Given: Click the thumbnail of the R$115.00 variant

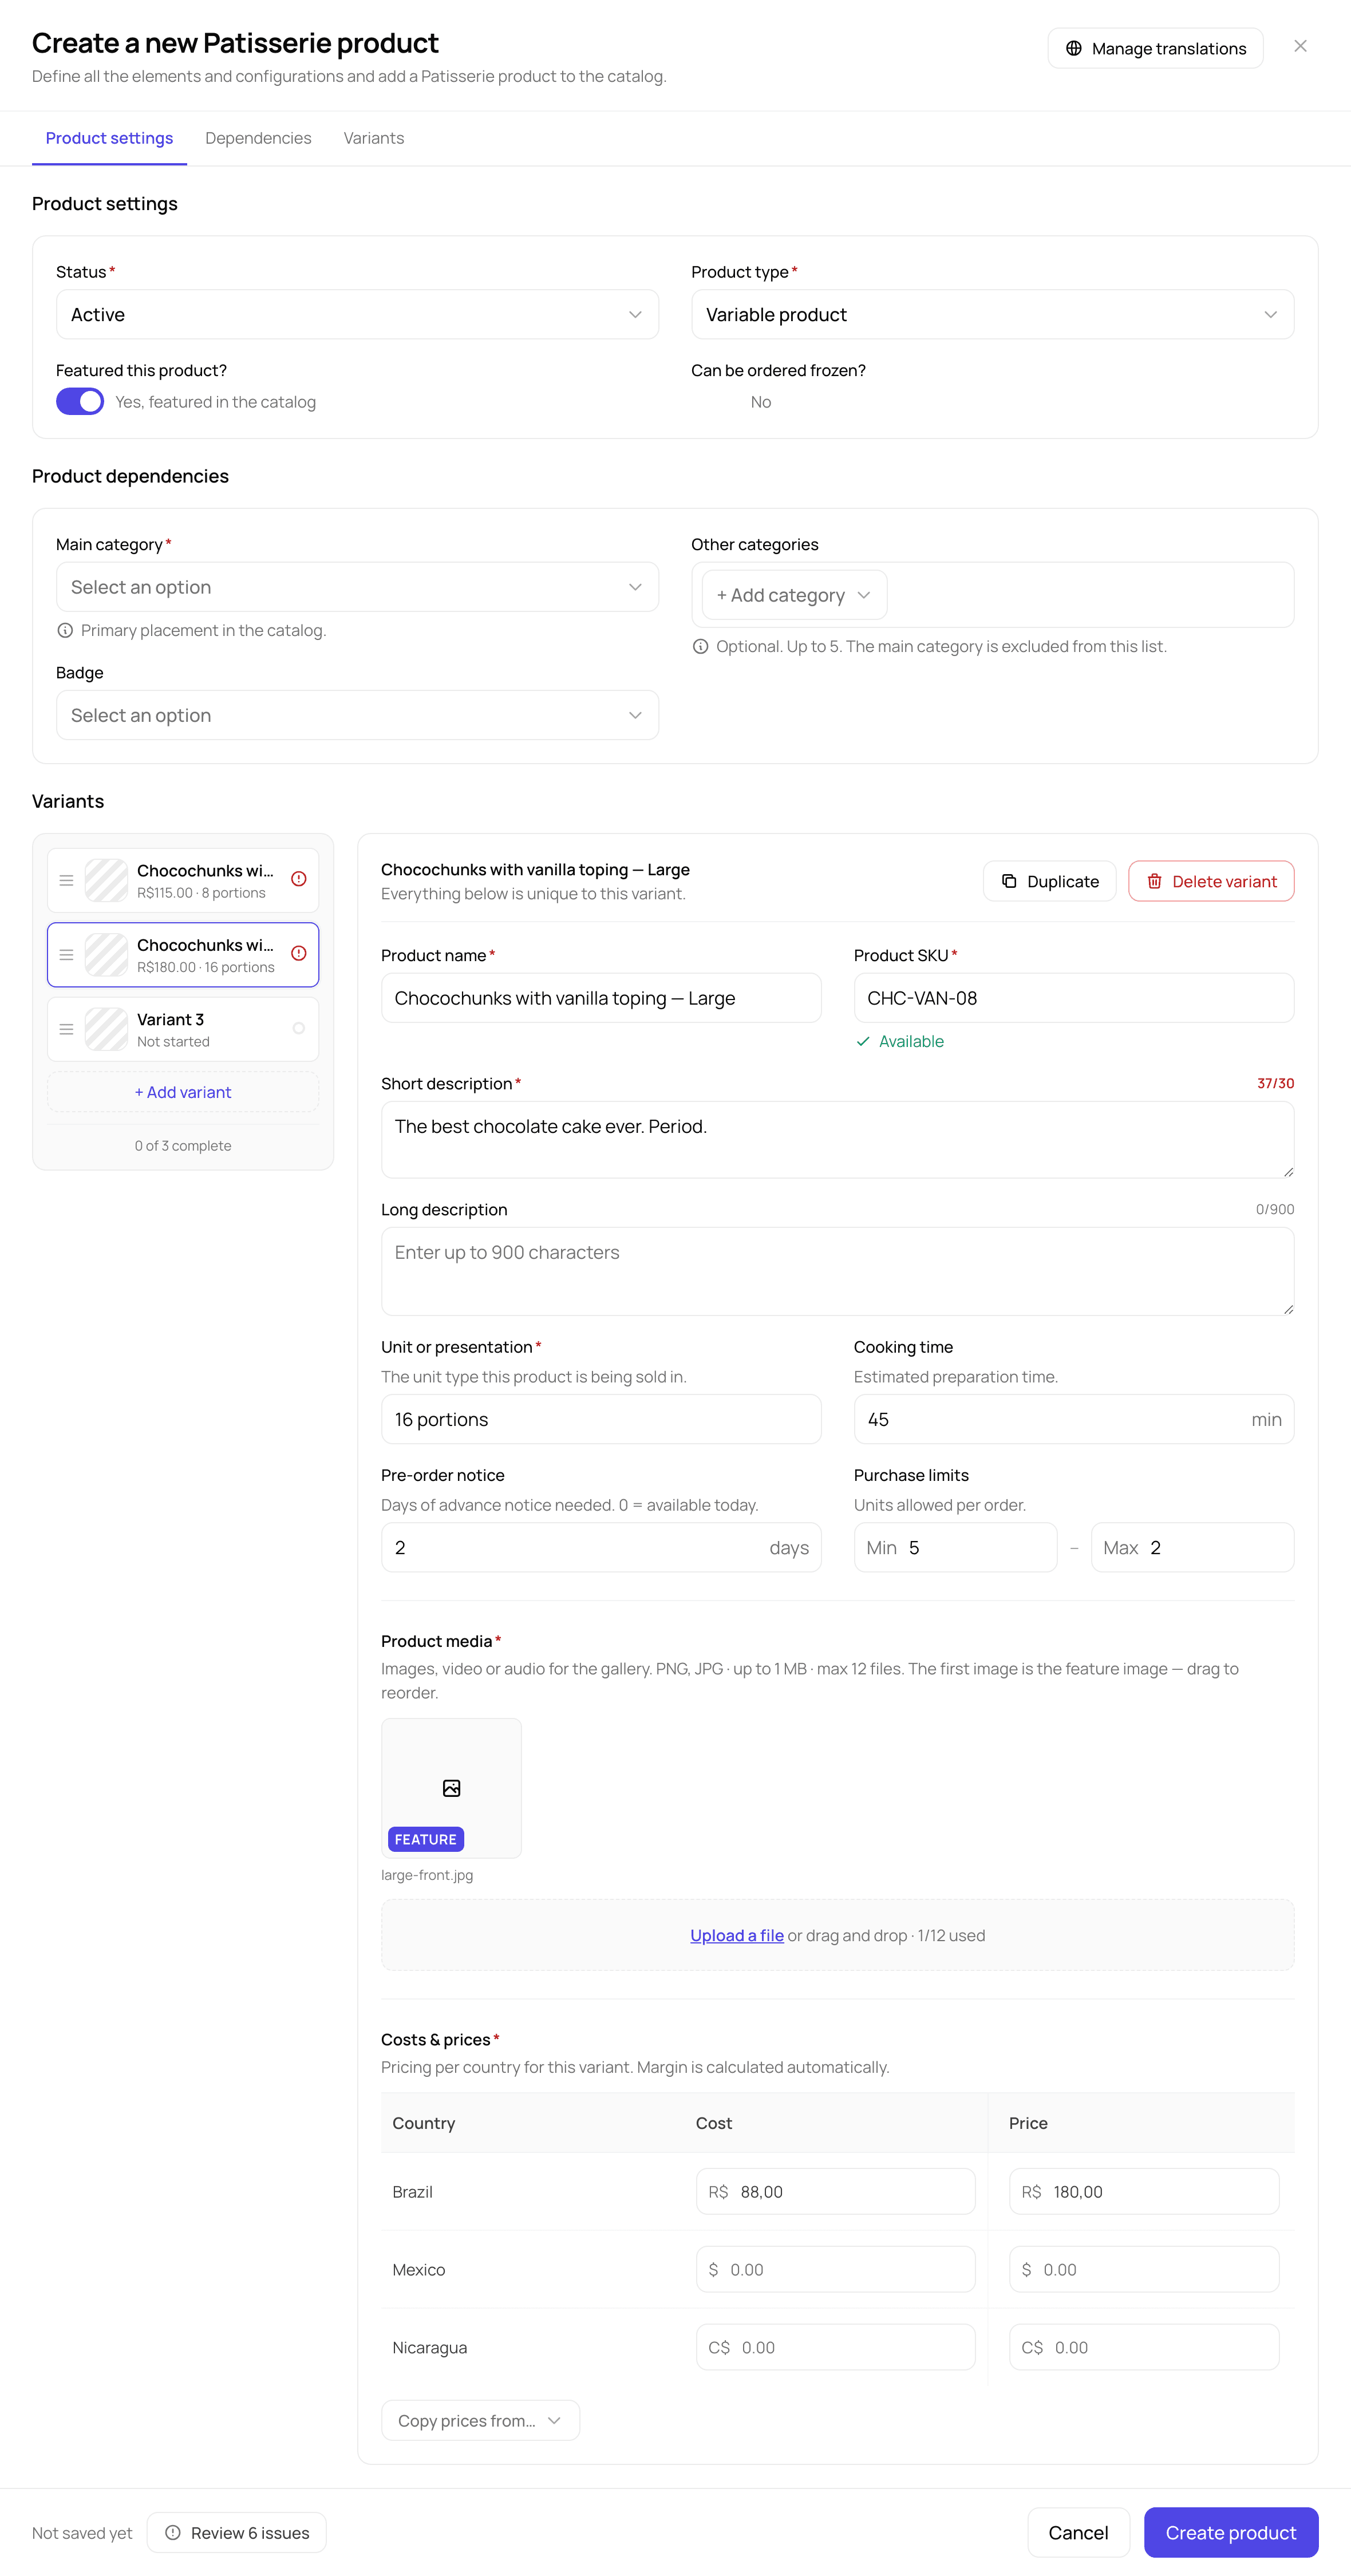Looking at the screenshot, I should click(106, 880).
